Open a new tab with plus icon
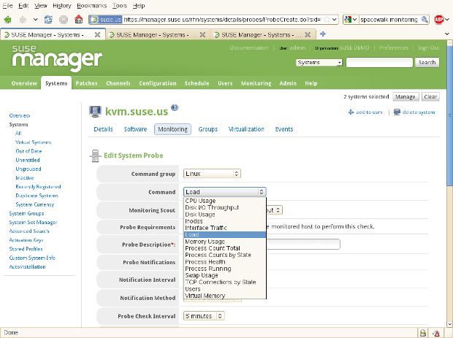Screen dimensions: 453x338 click(323, 34)
